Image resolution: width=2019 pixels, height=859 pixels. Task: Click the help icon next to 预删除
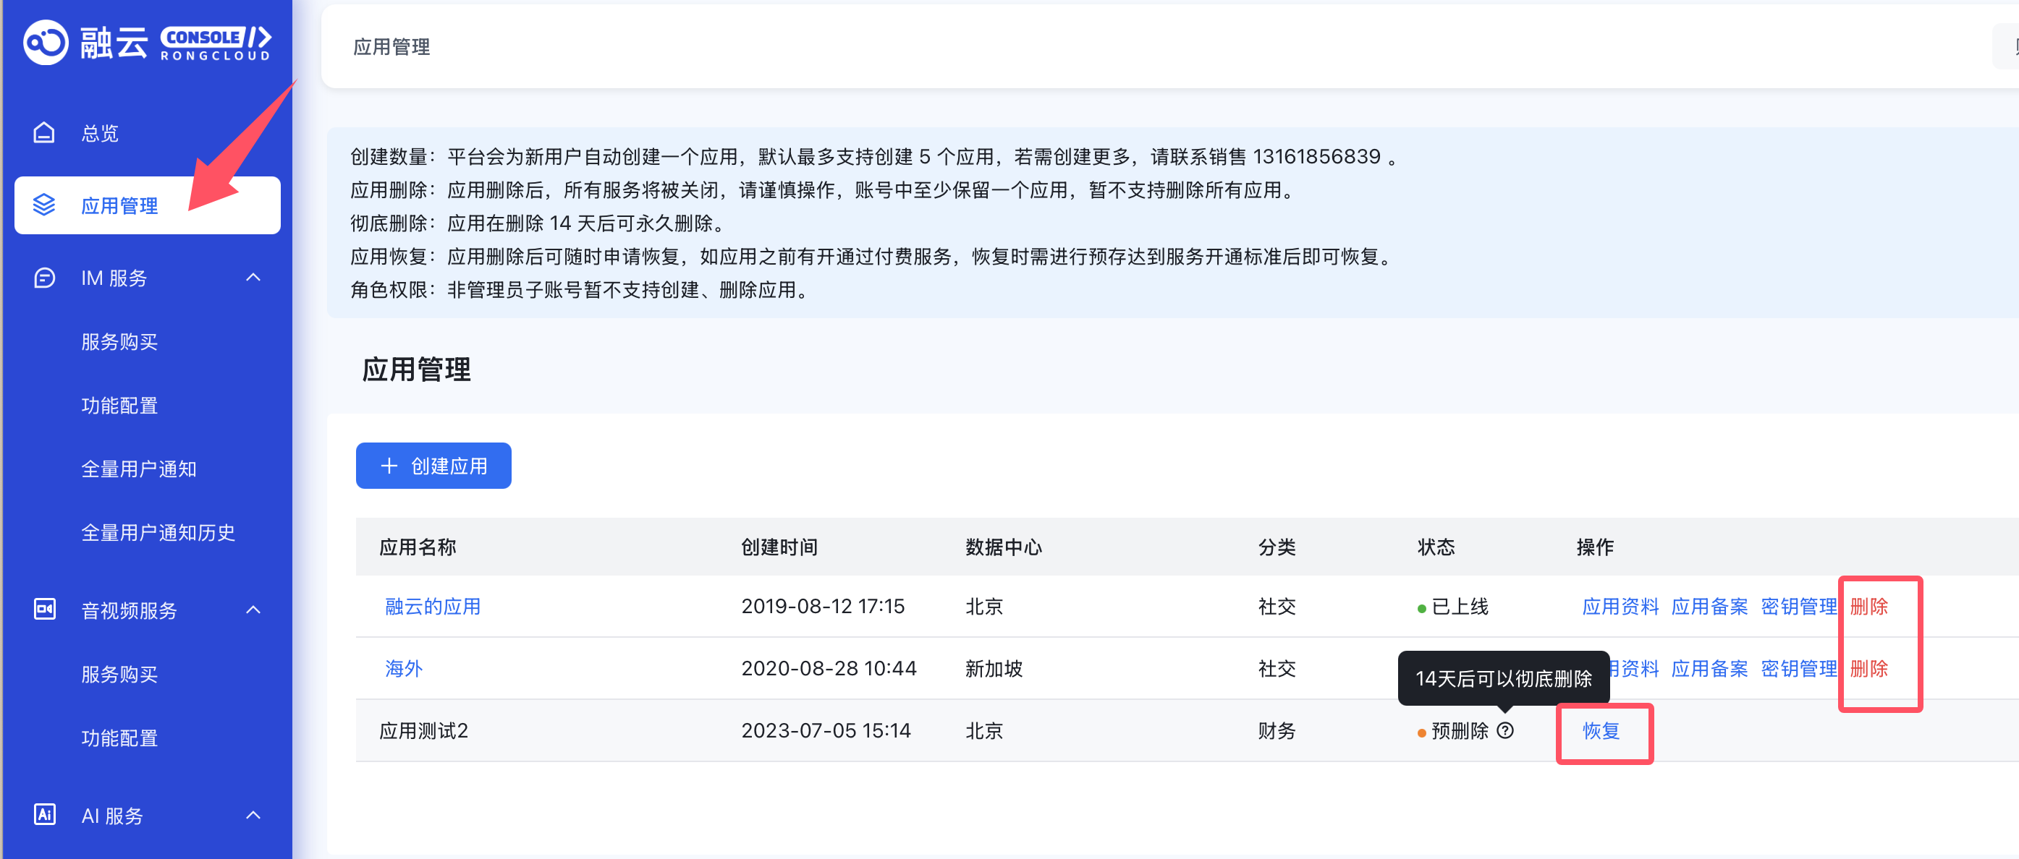click(x=1505, y=730)
